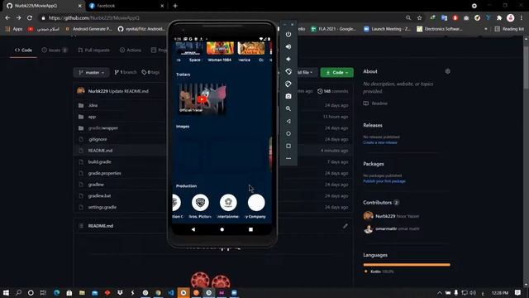Click the browser address bar search magnifier icon
The image size is (529, 298).
click(x=408, y=18)
